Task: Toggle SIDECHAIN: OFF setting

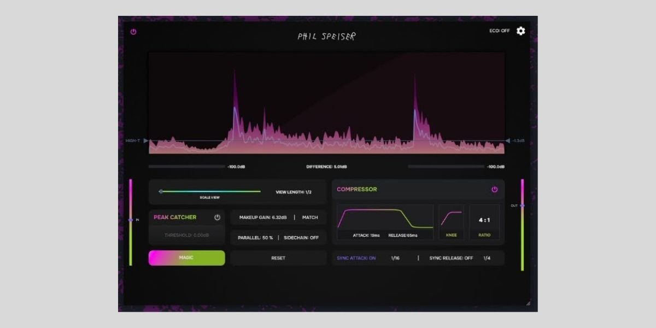Action: tap(301, 238)
